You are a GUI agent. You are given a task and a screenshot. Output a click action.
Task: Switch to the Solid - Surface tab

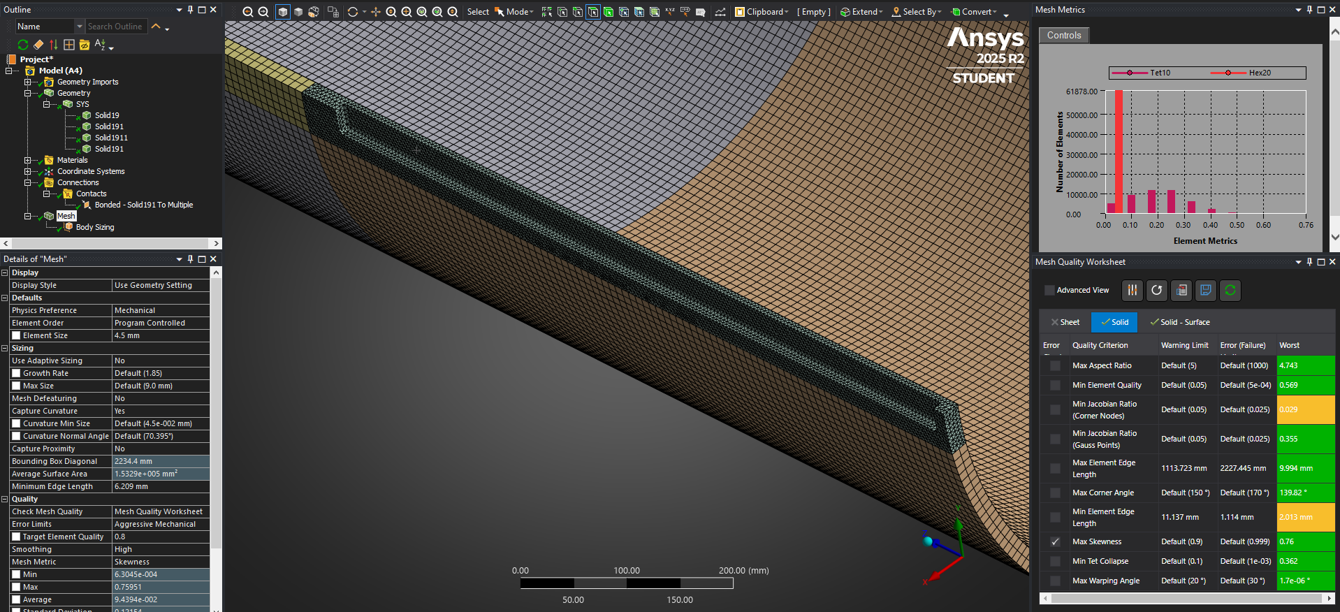click(x=1180, y=322)
